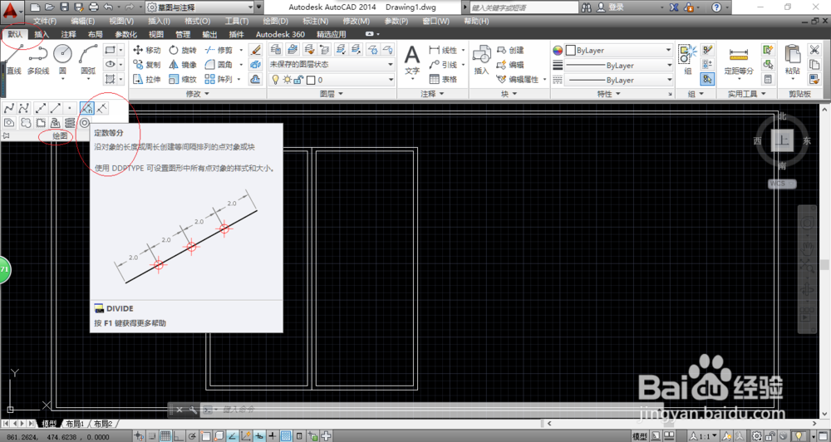
Task: Expand the Layers (图层) panel
Action: tap(332, 94)
